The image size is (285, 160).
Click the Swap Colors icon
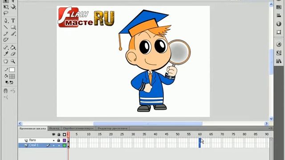coord(12,82)
